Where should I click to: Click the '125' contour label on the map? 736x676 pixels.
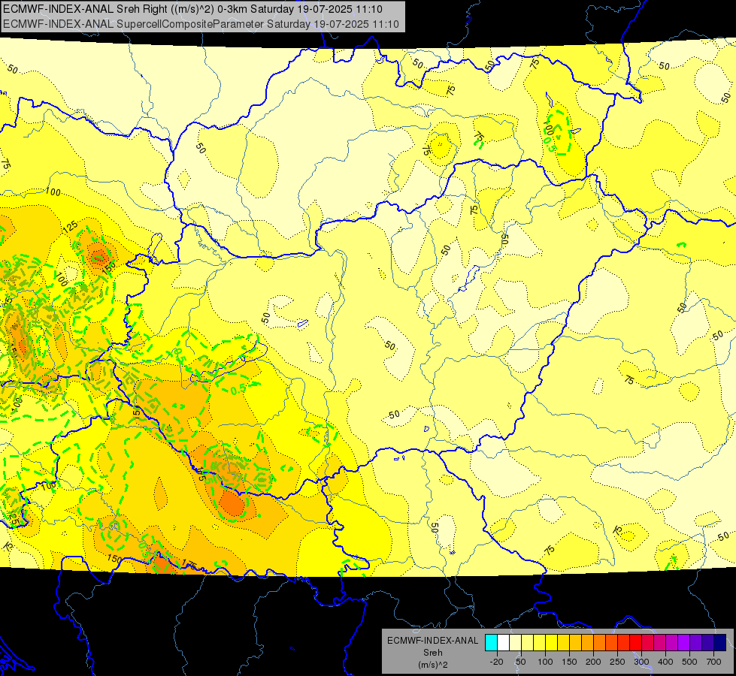pyautogui.click(x=70, y=227)
